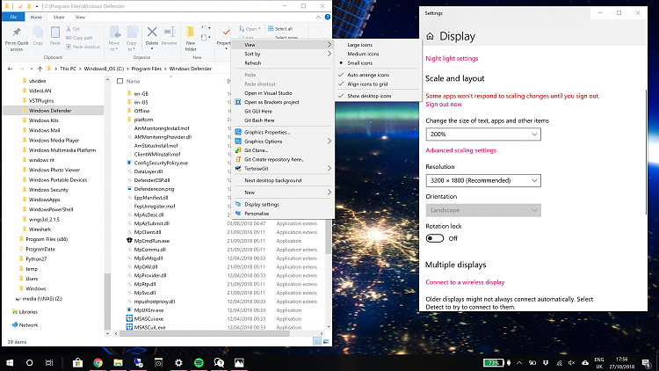This screenshot has width=659, height=371.
Task: Select Wireshark folder in tree
Action: coord(40,229)
